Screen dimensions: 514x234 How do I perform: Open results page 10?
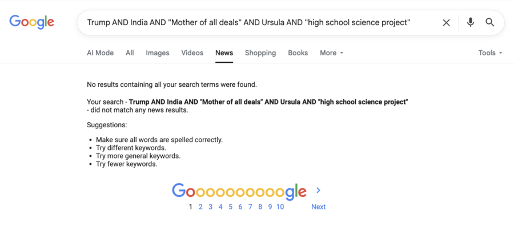coord(280,207)
